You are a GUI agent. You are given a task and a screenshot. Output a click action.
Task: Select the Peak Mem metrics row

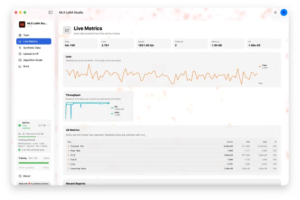[x=172, y=151]
